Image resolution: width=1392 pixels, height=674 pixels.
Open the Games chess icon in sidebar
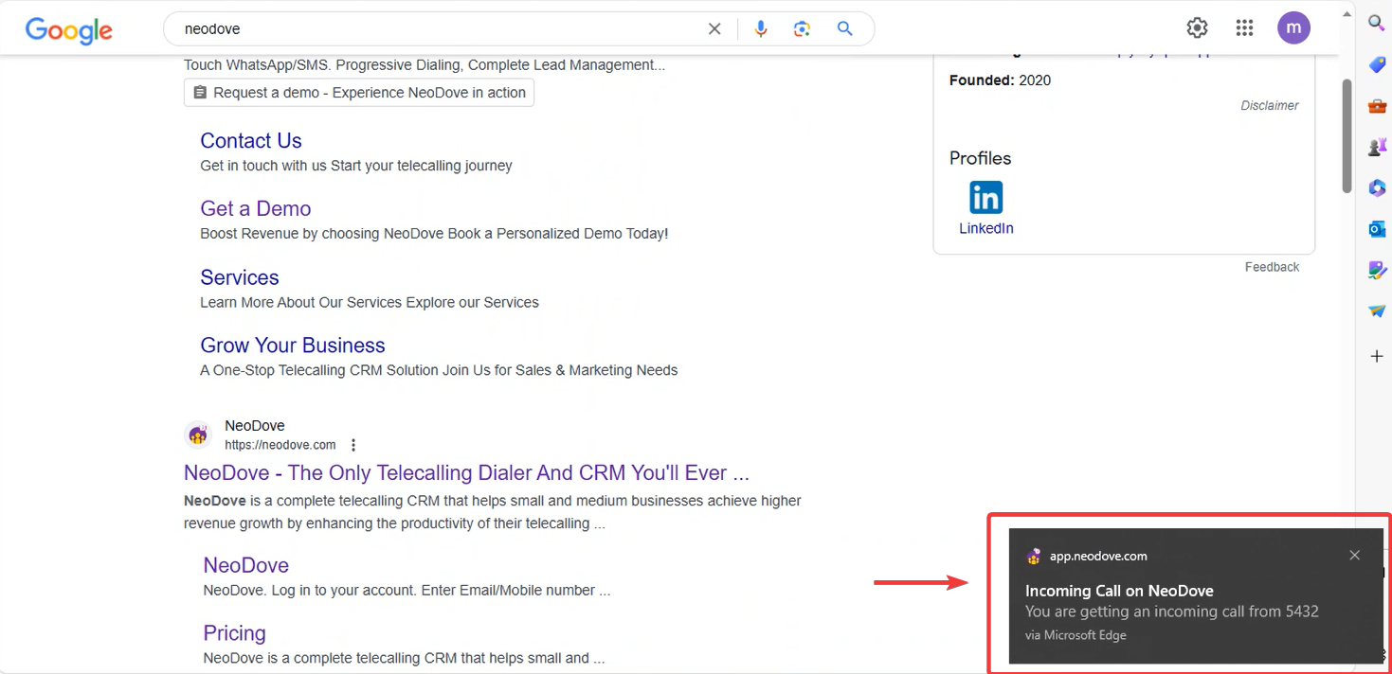coord(1377,147)
